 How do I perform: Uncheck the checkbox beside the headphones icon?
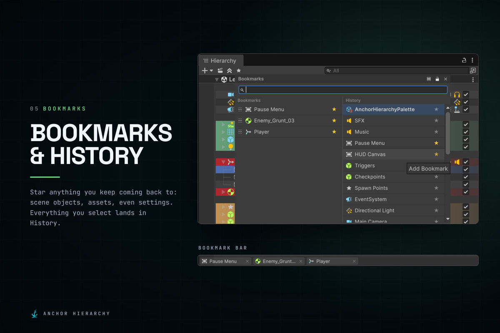click(466, 95)
